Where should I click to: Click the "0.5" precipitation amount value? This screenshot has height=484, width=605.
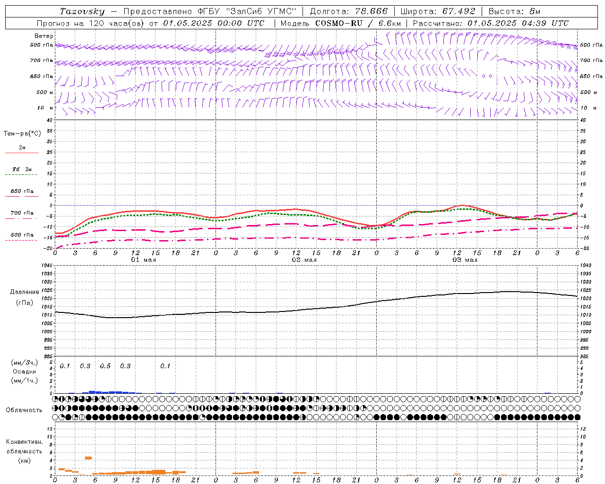coord(105,366)
